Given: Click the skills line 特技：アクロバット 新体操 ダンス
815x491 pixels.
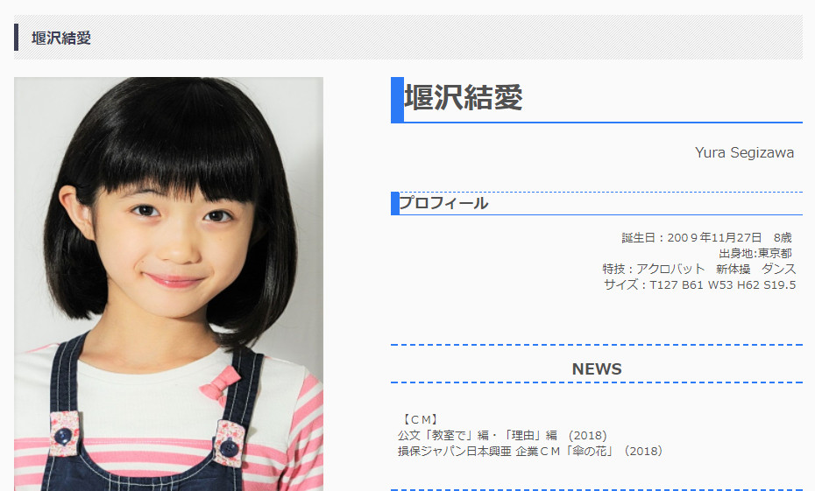Looking at the screenshot, I should click(699, 269).
